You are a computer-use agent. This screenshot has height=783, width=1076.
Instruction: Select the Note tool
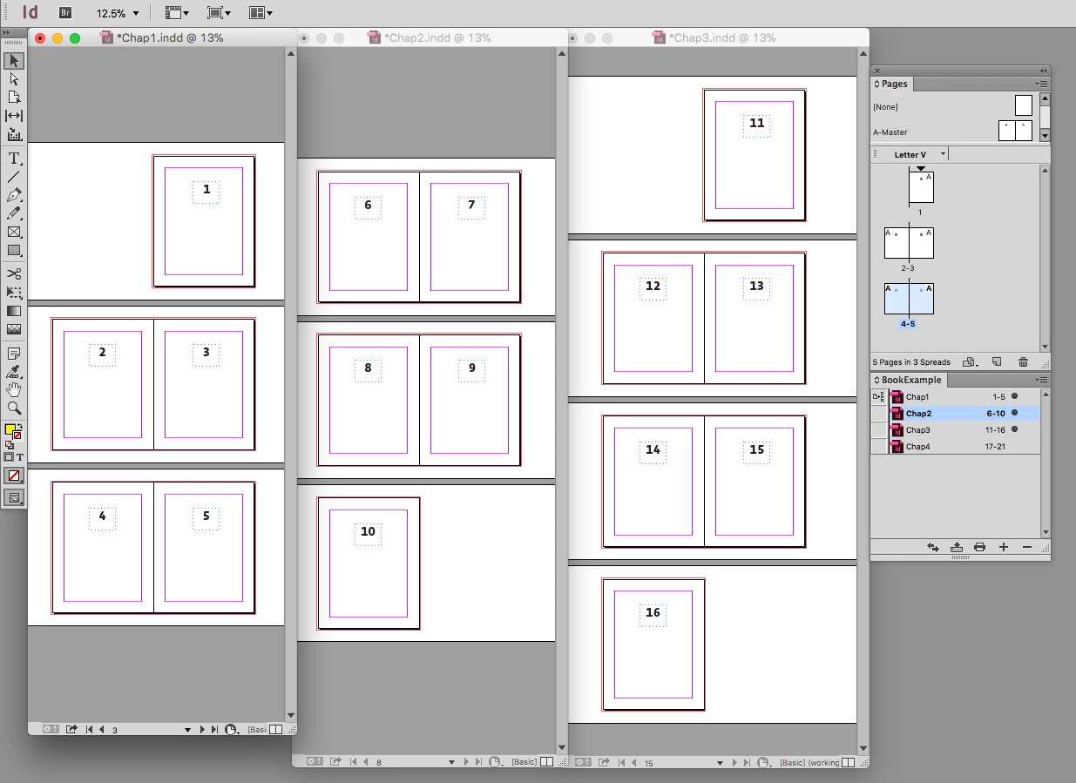coord(14,354)
